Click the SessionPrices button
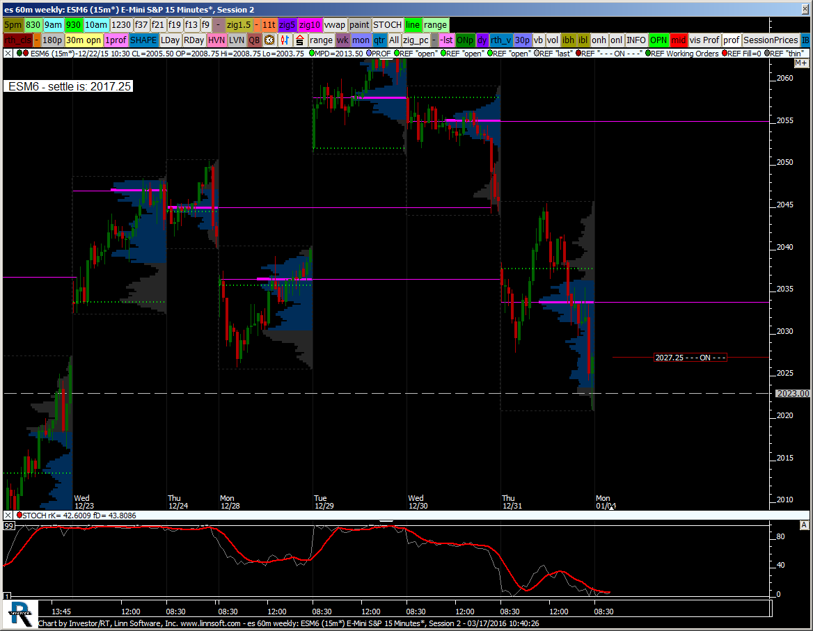The image size is (813, 631). (771, 40)
